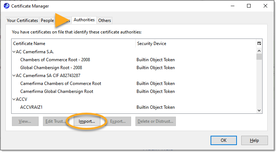Collapse the AC Camerfirma SA CIF A82743287 group

tap(14, 76)
